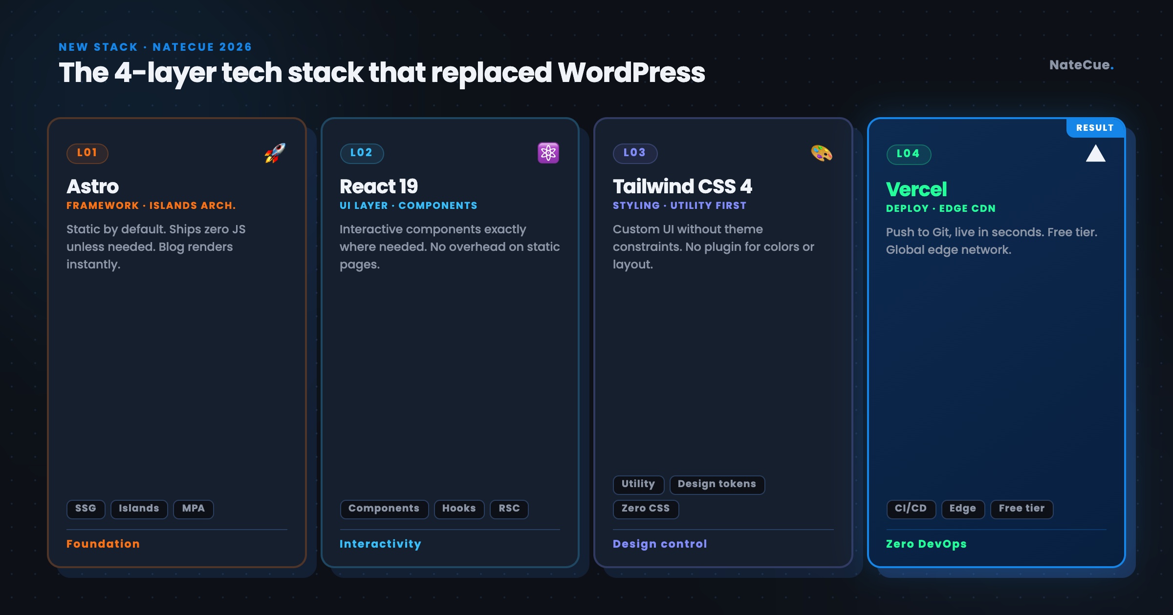Click the RSC tag

tap(509, 509)
